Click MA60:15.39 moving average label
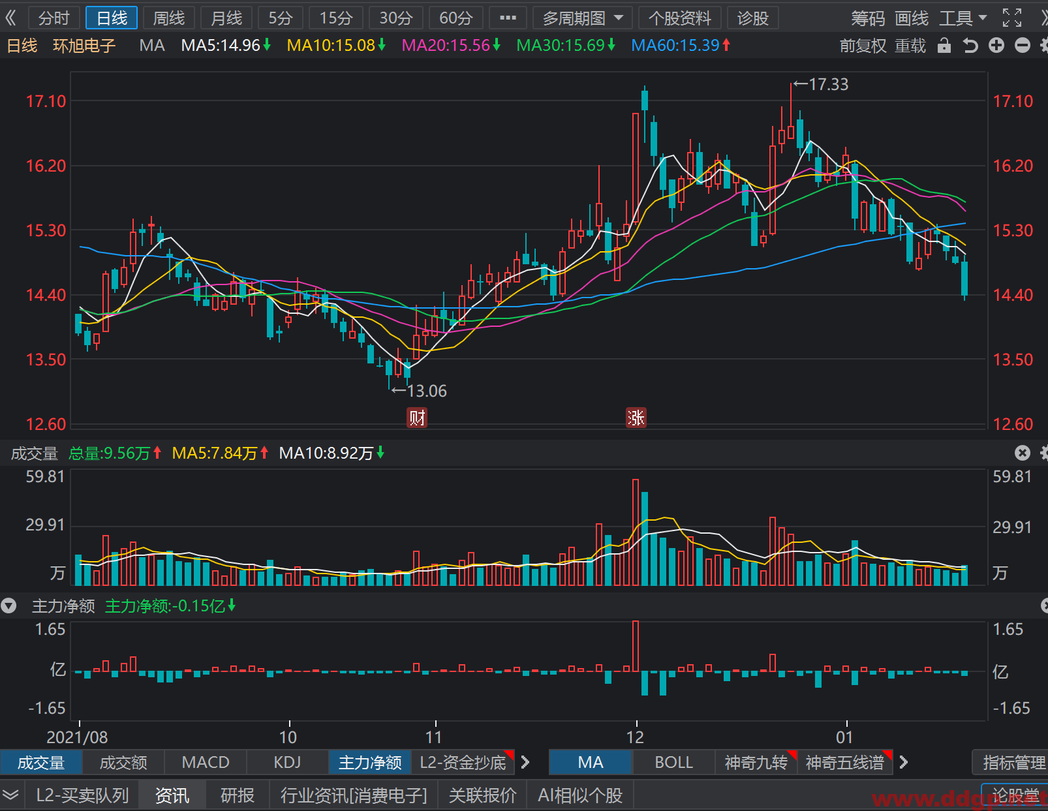The image size is (1048, 811). click(x=681, y=46)
